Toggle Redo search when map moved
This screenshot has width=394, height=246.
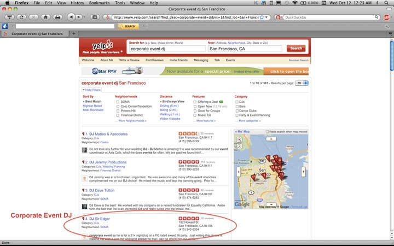pyautogui.click(x=268, y=132)
